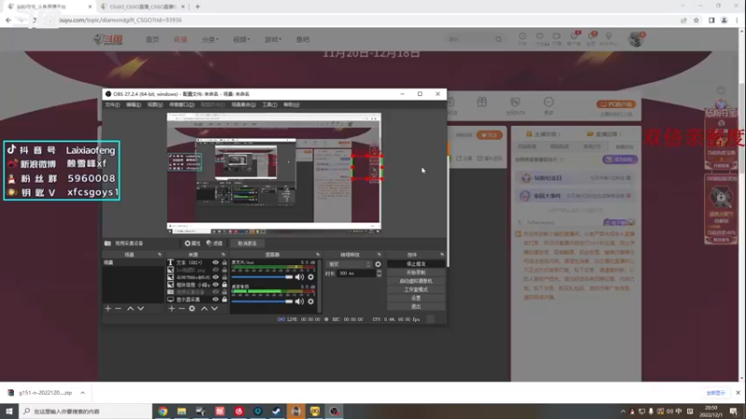Adjust the desktop audio volume slider
The width and height of the screenshot is (746, 419).
coord(262,301)
